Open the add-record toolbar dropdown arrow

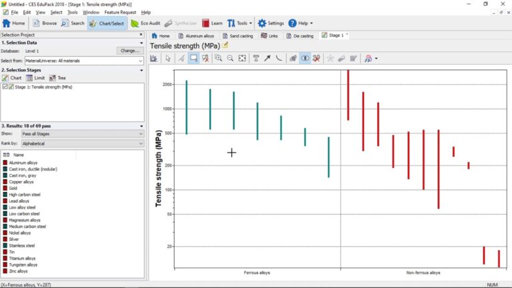377,59
